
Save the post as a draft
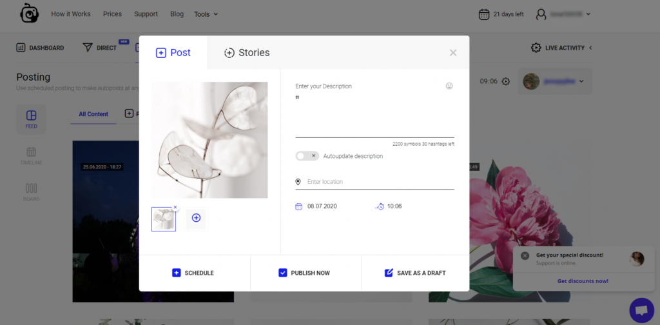point(415,273)
